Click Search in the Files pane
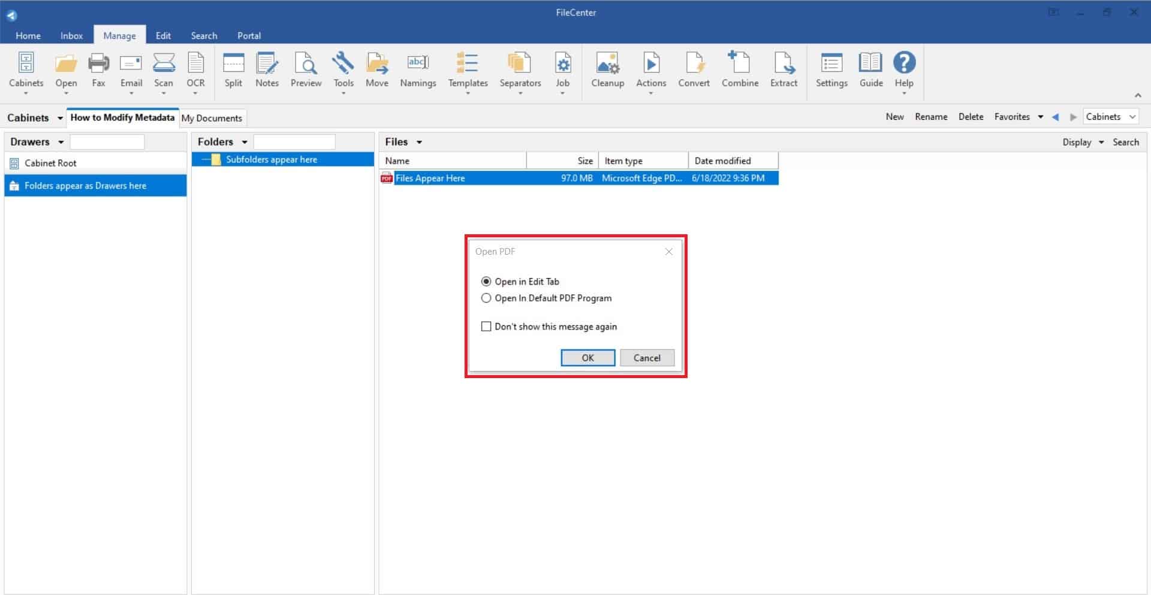 1125,142
